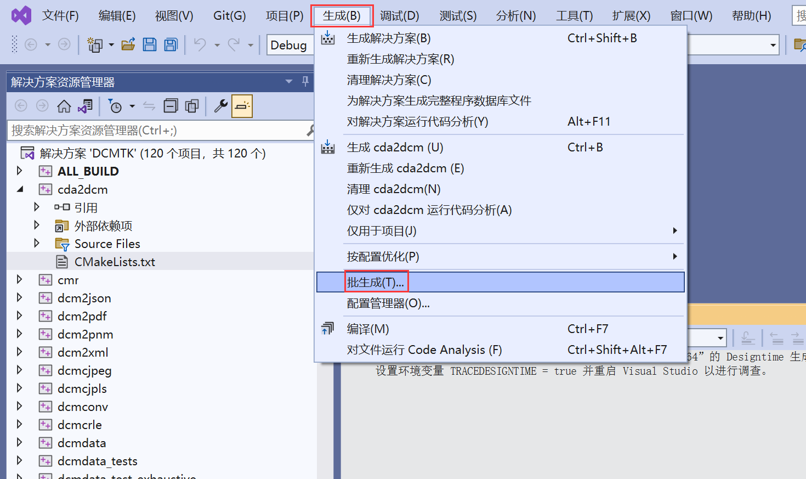Viewport: 806px width, 479px height.
Task: Save the current file with disk icon
Action: pos(150,44)
